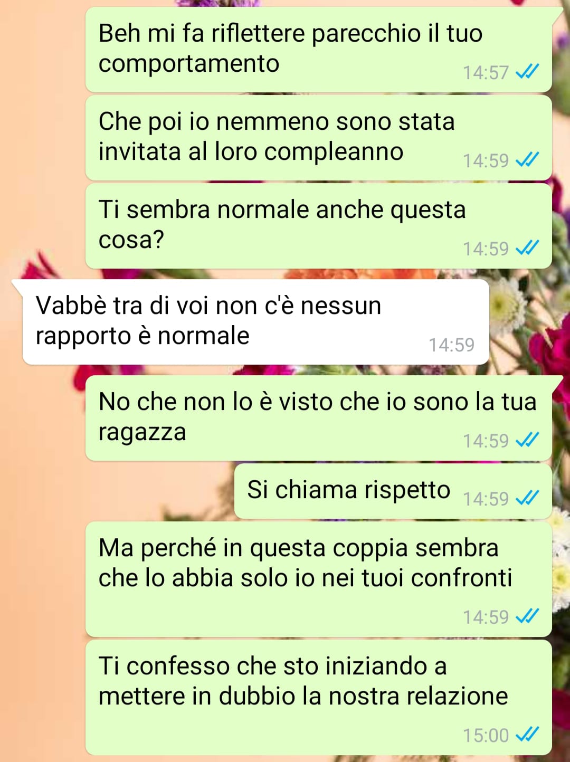Tap the double tick beside 'Si chiama rispetto'
The height and width of the screenshot is (762, 570).
(527, 498)
